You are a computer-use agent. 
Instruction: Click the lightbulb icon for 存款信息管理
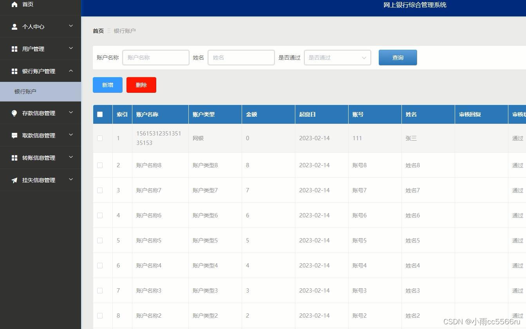click(x=14, y=113)
